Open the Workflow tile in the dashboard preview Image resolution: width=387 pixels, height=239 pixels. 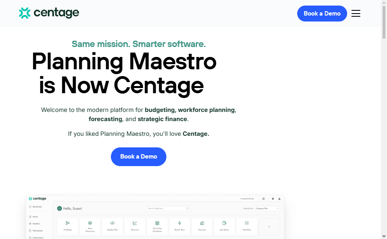tap(247, 226)
